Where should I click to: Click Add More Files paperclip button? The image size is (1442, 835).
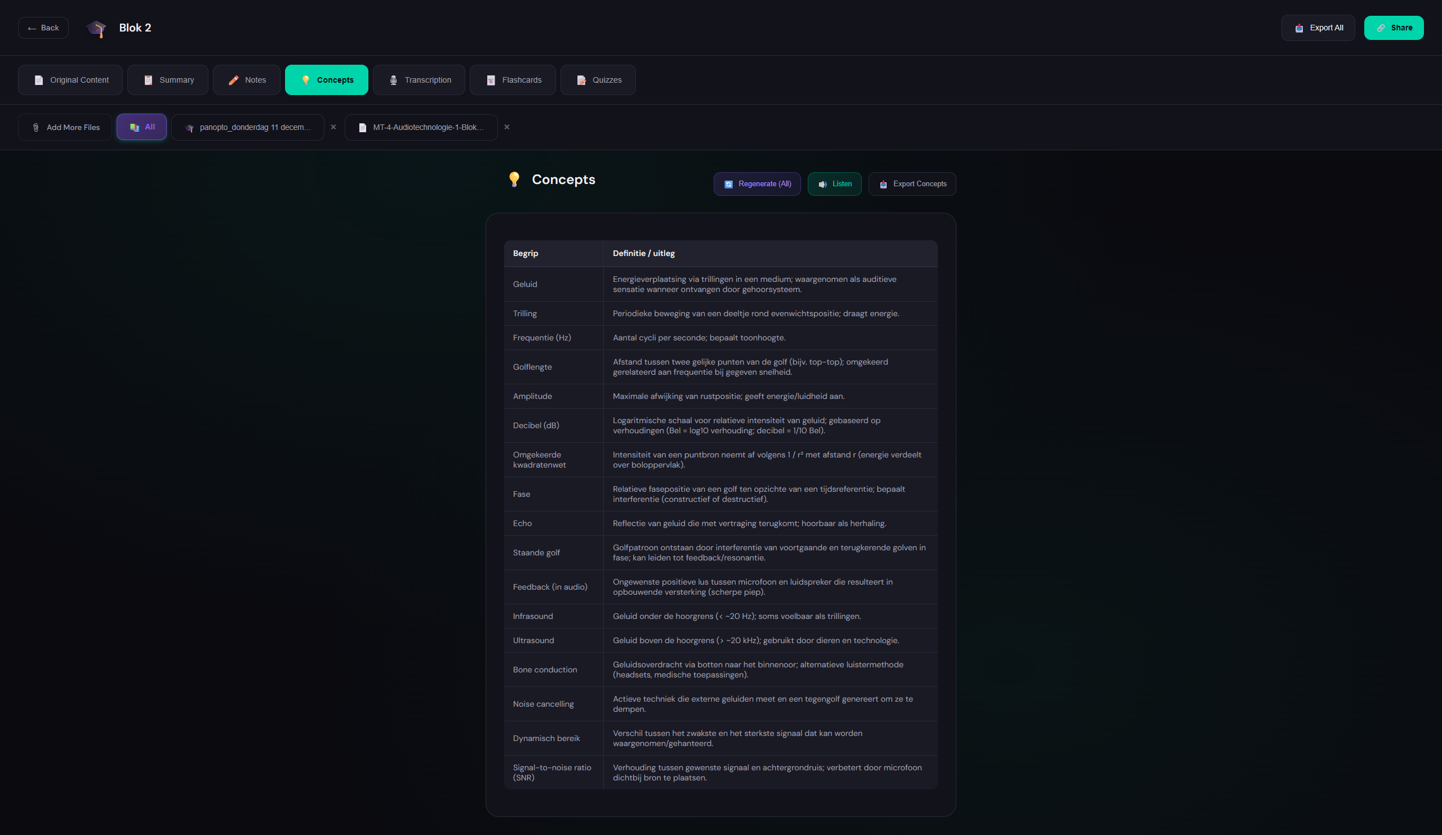pos(65,128)
